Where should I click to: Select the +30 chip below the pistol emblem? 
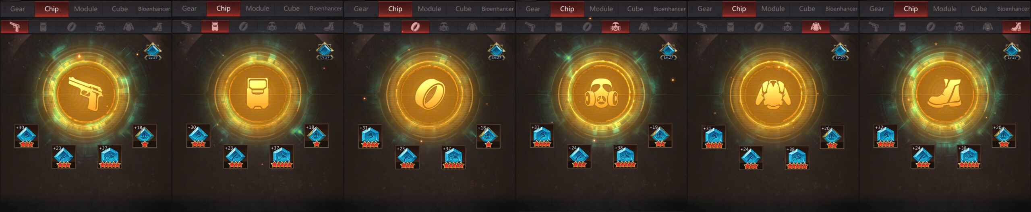pos(27,136)
